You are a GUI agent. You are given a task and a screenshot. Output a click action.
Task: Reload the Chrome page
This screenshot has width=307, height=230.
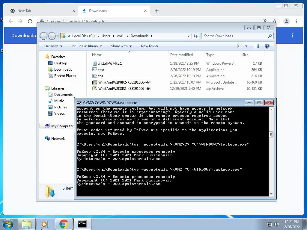tap(30, 21)
